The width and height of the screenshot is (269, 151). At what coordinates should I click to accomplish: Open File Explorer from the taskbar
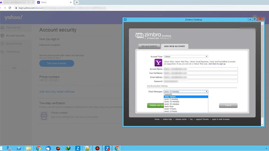[28, 148]
